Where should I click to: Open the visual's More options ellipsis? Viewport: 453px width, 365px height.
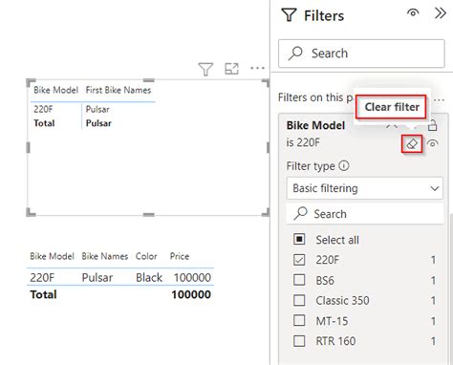(257, 68)
